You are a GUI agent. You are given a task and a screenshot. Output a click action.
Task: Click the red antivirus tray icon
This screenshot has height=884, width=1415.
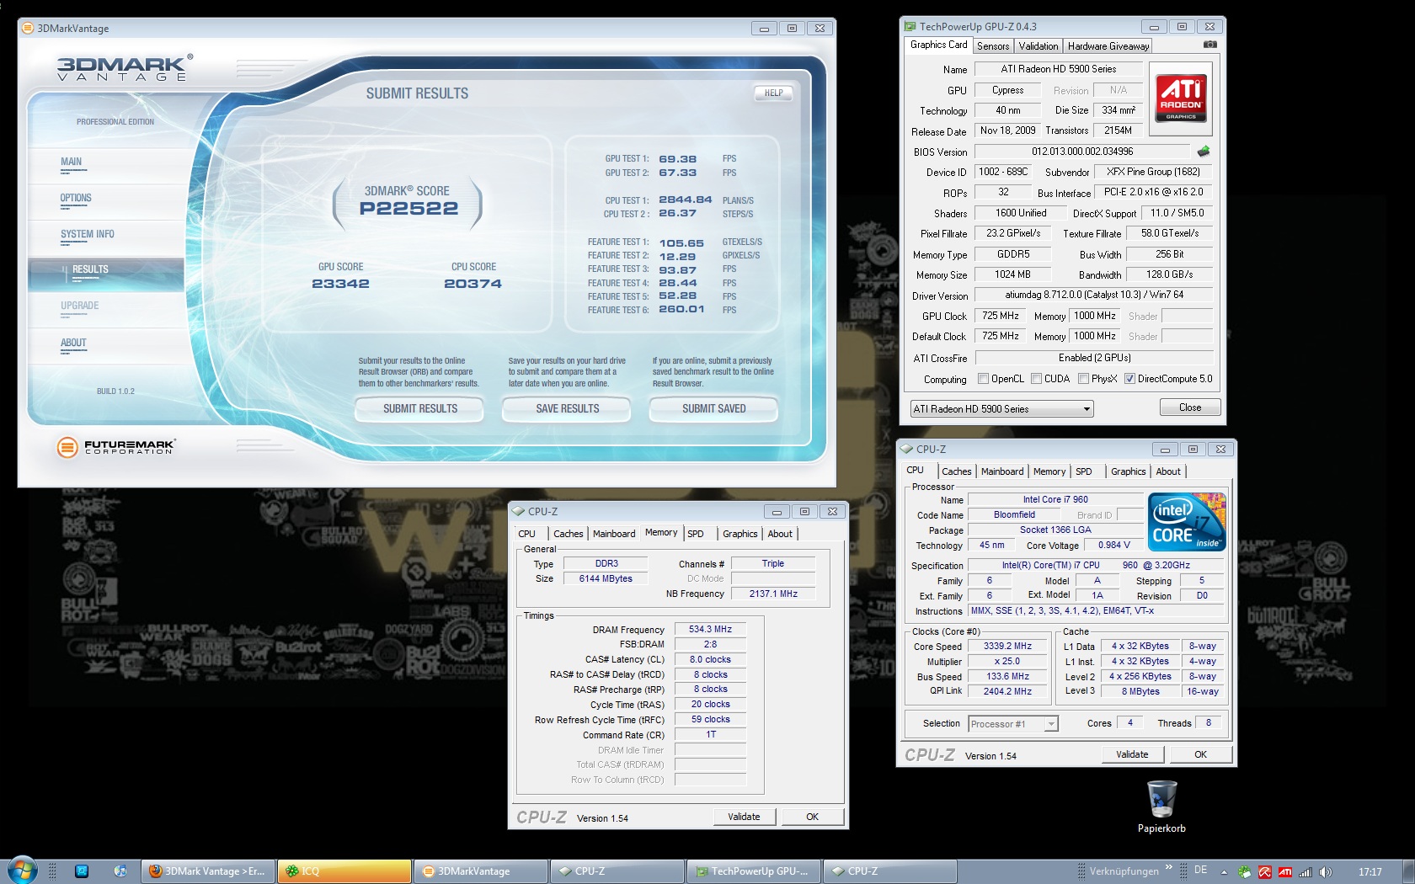[1265, 871]
